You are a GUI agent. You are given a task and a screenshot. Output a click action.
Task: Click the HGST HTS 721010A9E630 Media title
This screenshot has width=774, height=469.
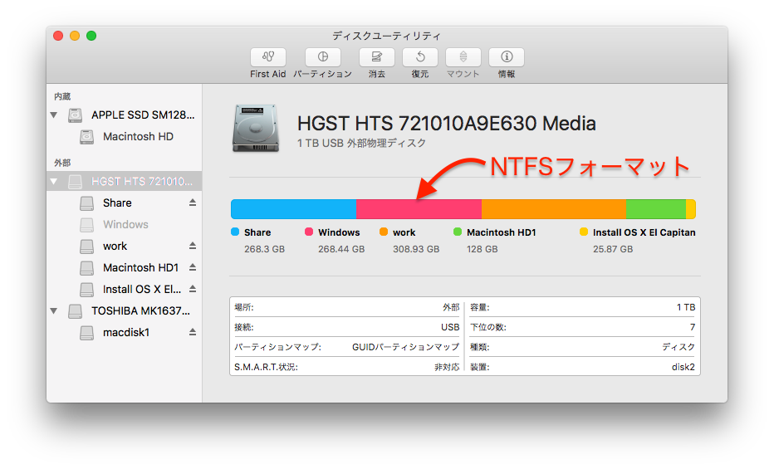(447, 124)
